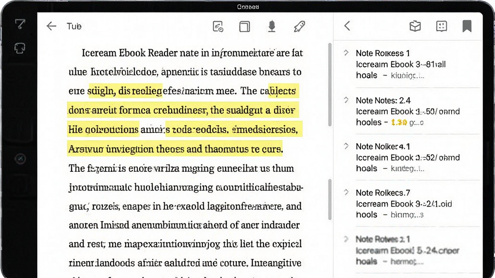Viewport: 495px width, 278px height.
Task: Click highlighted line starting 'dons aıreıit formca'
Action: (x=183, y=110)
